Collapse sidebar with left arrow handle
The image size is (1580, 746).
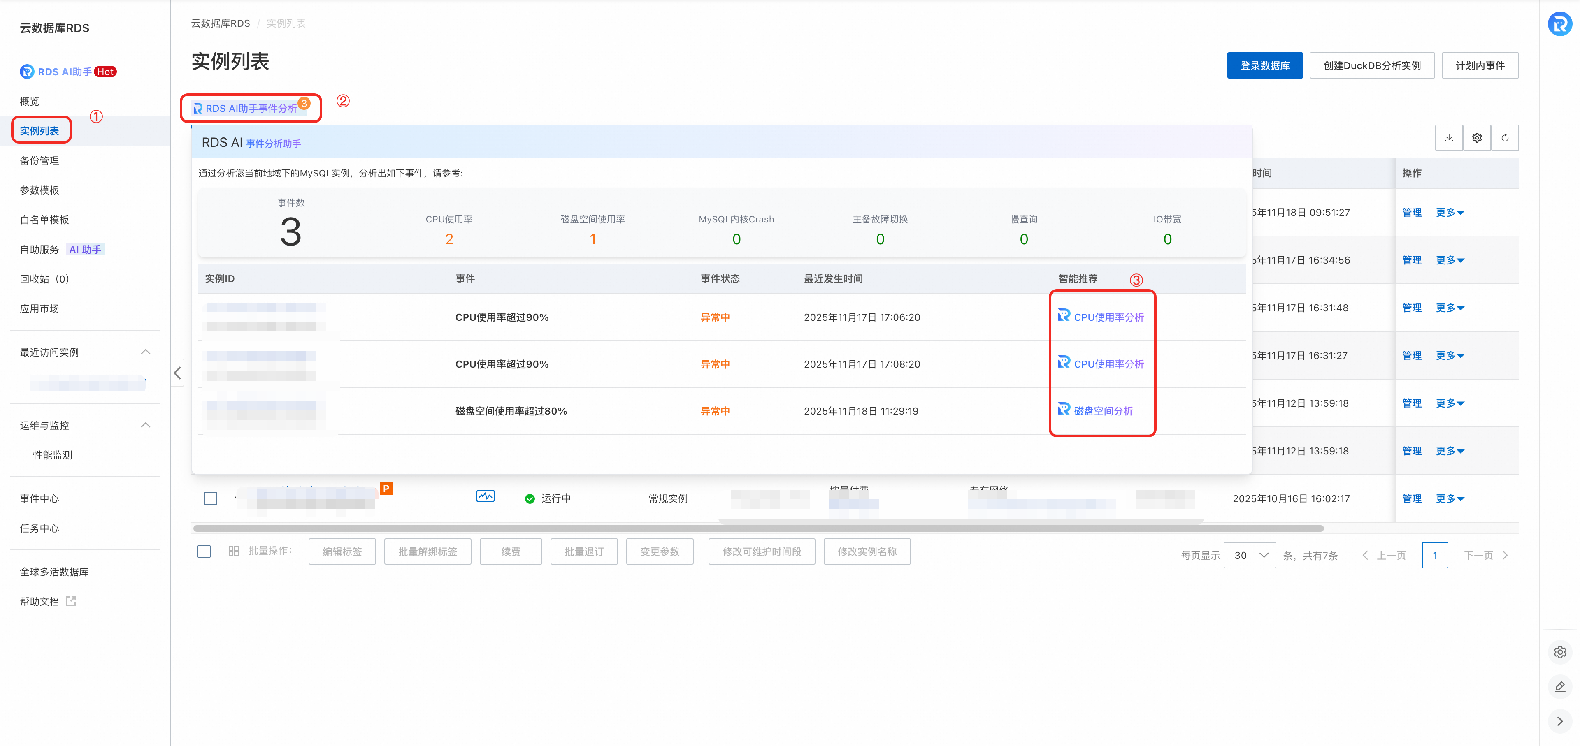click(x=177, y=373)
